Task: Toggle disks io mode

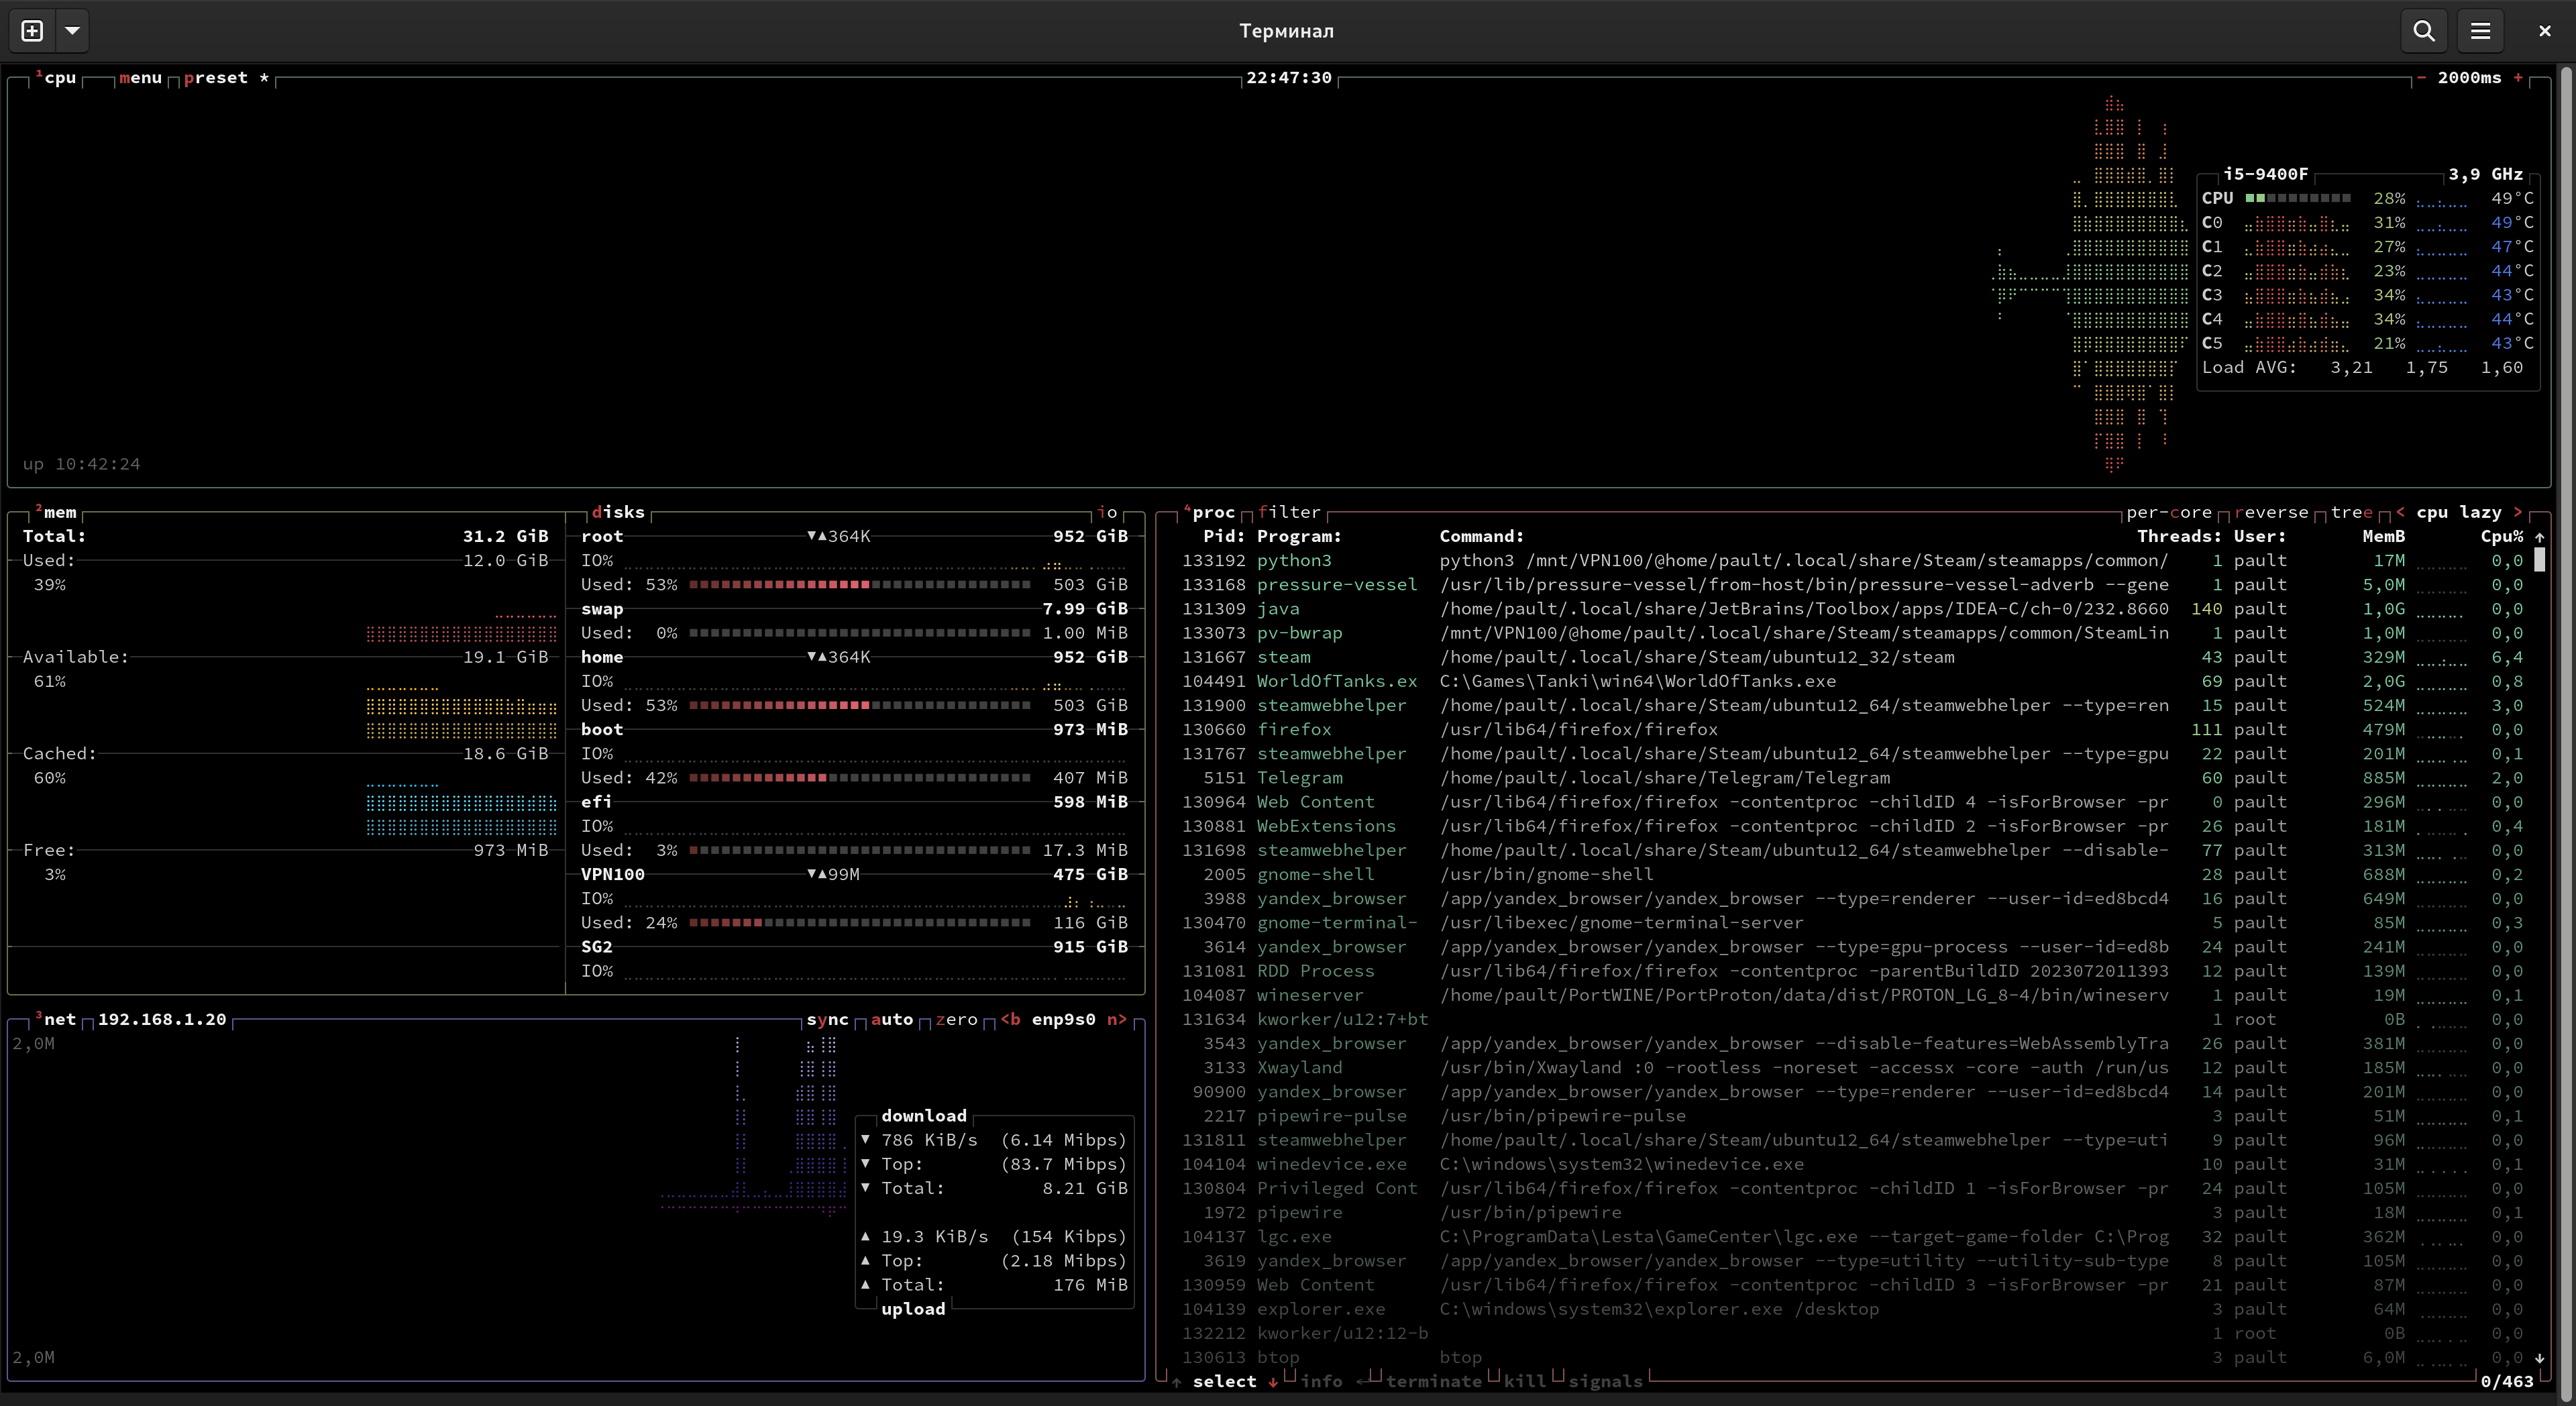Action: click(1107, 512)
